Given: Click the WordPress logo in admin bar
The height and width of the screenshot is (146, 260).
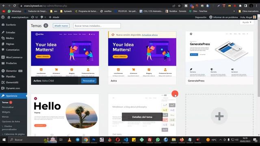Looking at the screenshot, I should (x=3, y=17).
